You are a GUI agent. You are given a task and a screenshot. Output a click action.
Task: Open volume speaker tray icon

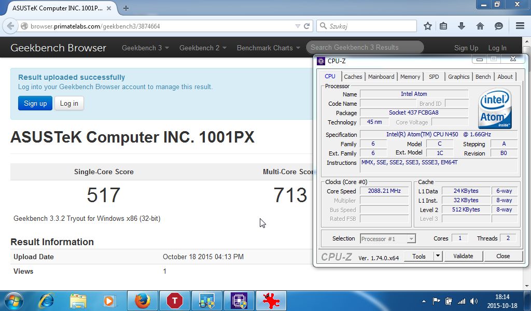474,301
